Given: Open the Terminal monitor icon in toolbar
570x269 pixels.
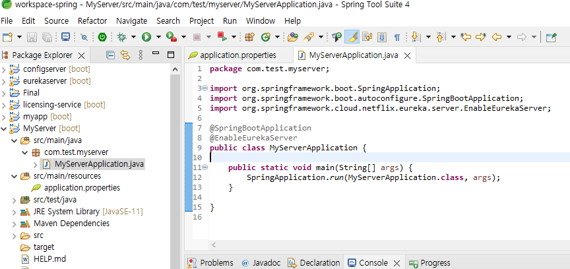Looking at the screenshot, I should coord(65,37).
